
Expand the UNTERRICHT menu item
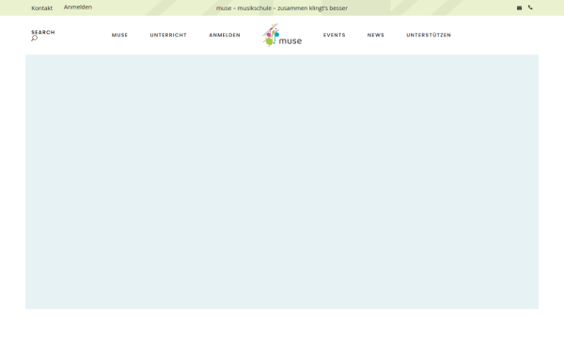168,35
